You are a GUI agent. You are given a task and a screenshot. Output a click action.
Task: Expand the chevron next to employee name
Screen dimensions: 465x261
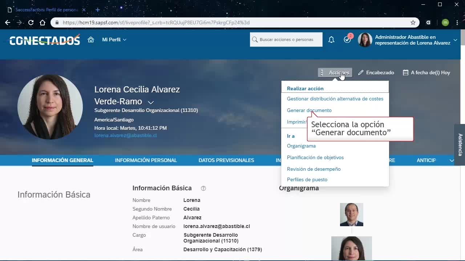tap(151, 103)
